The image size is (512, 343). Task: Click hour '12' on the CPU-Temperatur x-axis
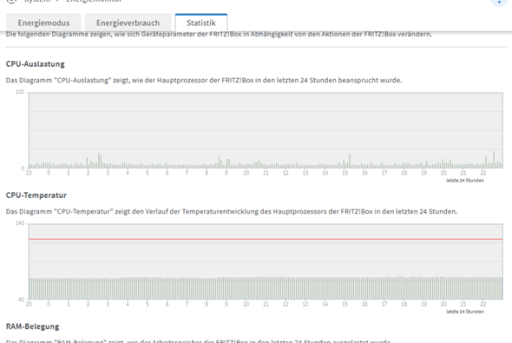click(286, 305)
